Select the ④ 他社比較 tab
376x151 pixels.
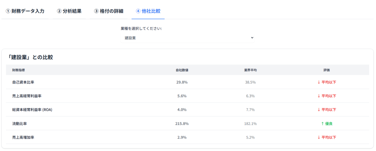pyautogui.click(x=148, y=11)
